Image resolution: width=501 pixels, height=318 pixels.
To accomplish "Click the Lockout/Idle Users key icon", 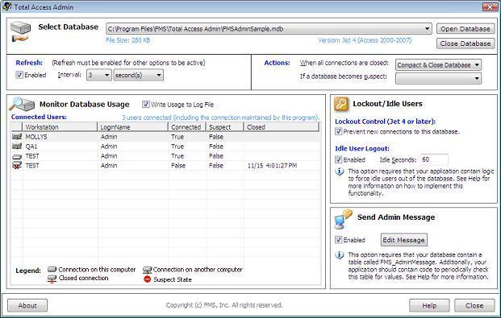I will pos(341,104).
